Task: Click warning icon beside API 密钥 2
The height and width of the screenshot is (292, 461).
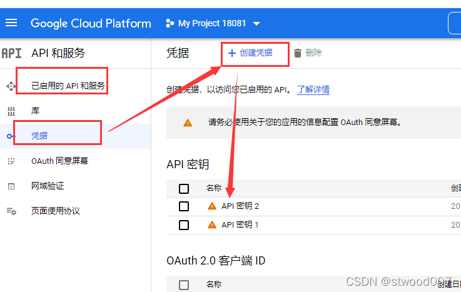Action: tap(212, 206)
